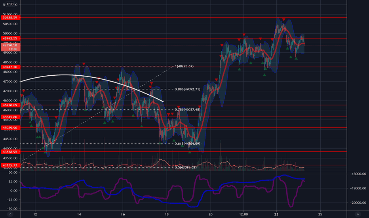Click the 50.00 oscillator scale value
This screenshot has width=369, height=218.
13,172
